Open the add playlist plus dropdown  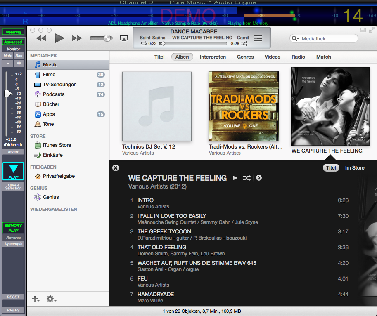point(36,299)
